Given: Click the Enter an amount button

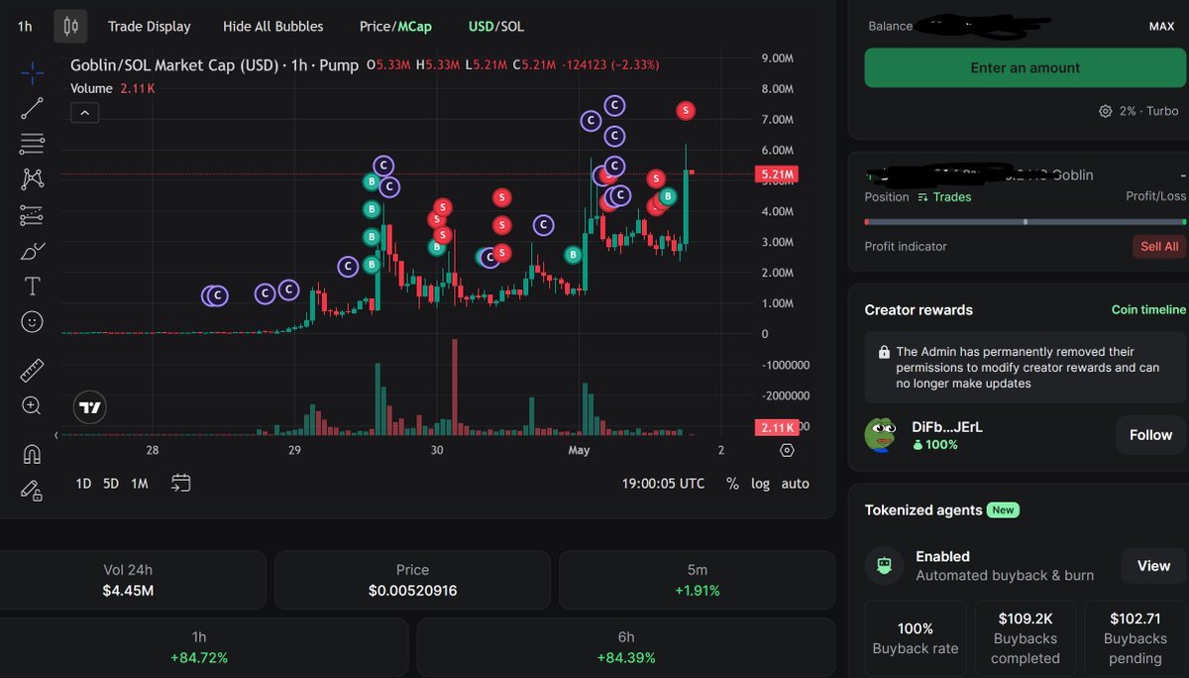Looking at the screenshot, I should pos(1025,67).
